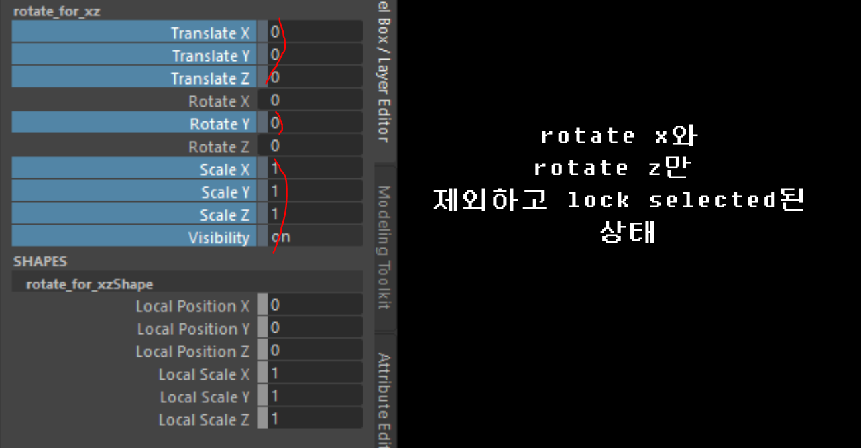
Task: Click the Scale Y value field
Action: pos(315,191)
